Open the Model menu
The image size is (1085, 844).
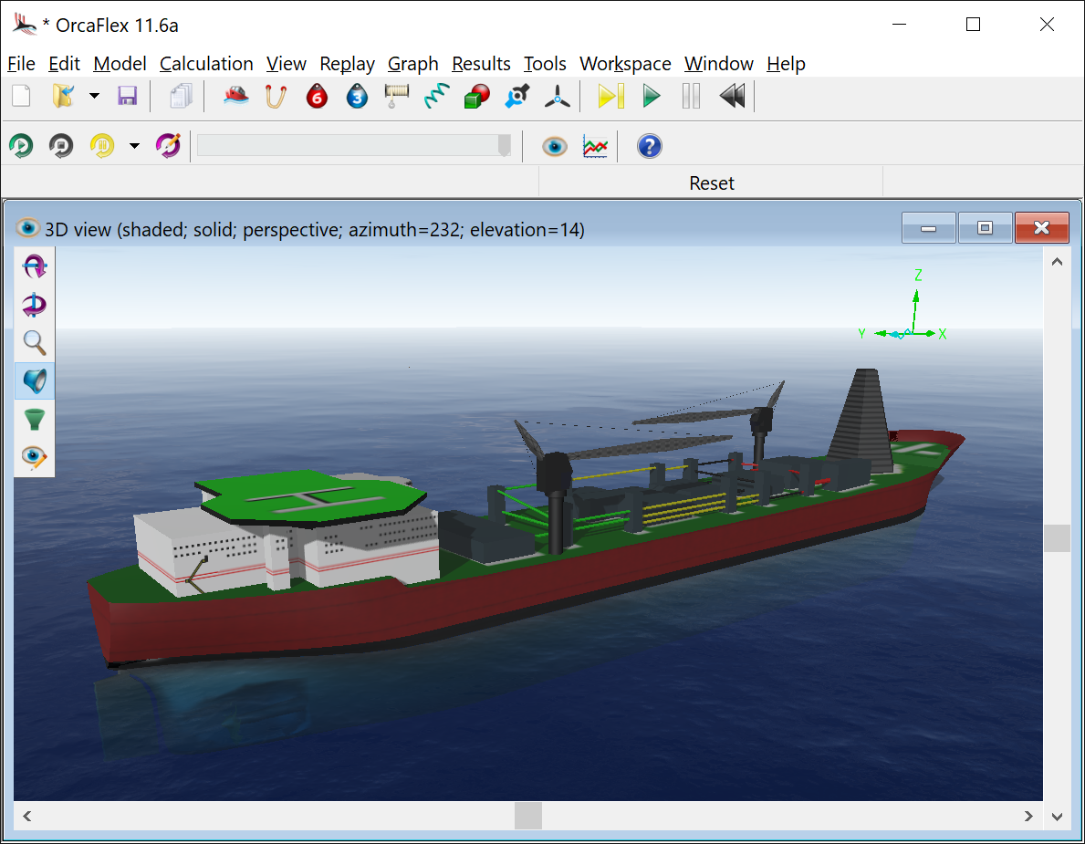tap(120, 63)
